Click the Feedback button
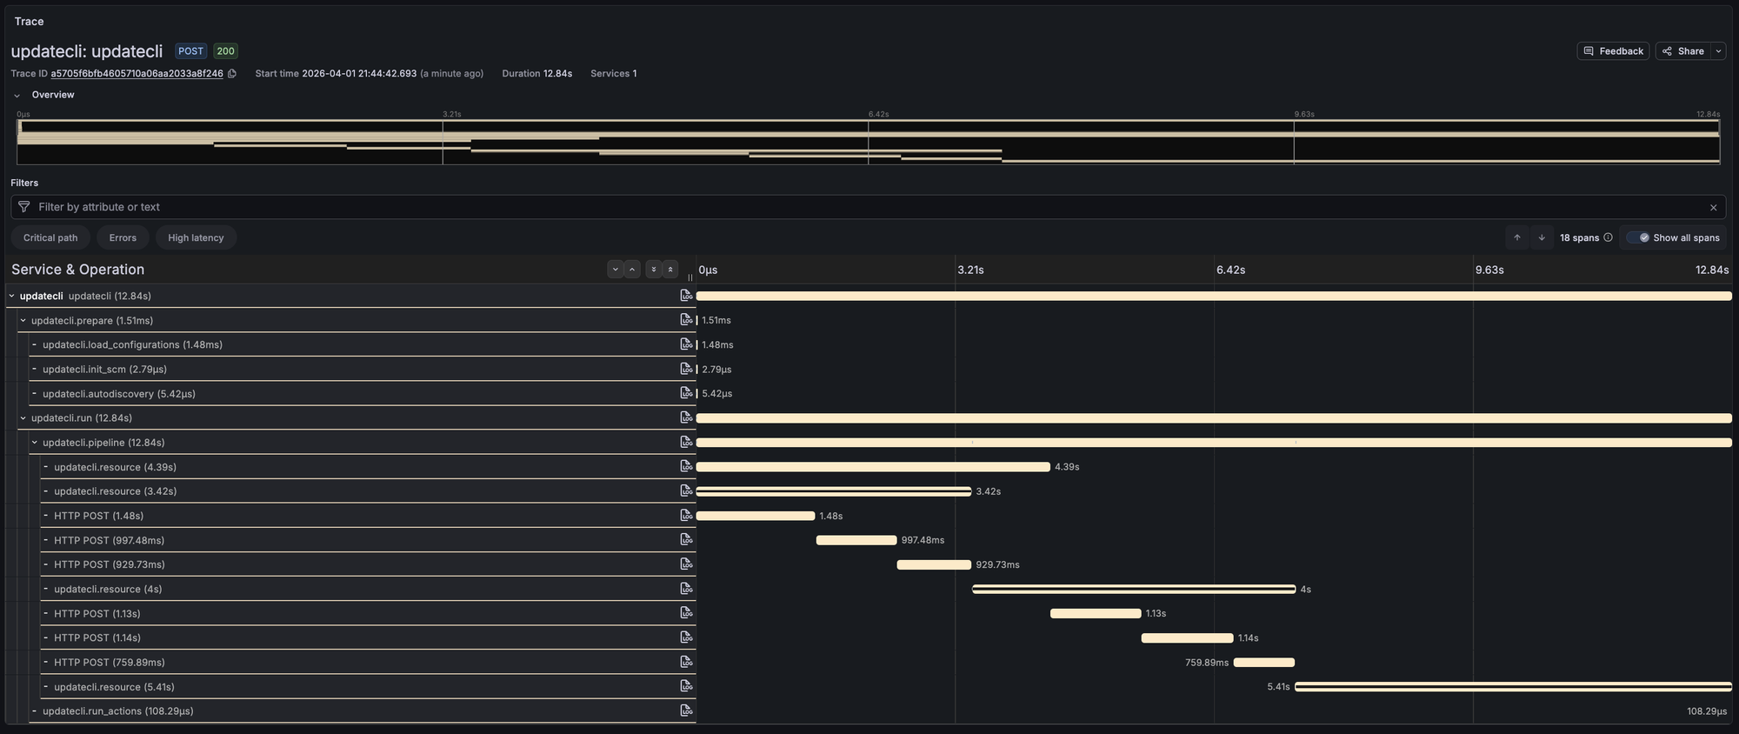Image resolution: width=1739 pixels, height=734 pixels. (1613, 51)
